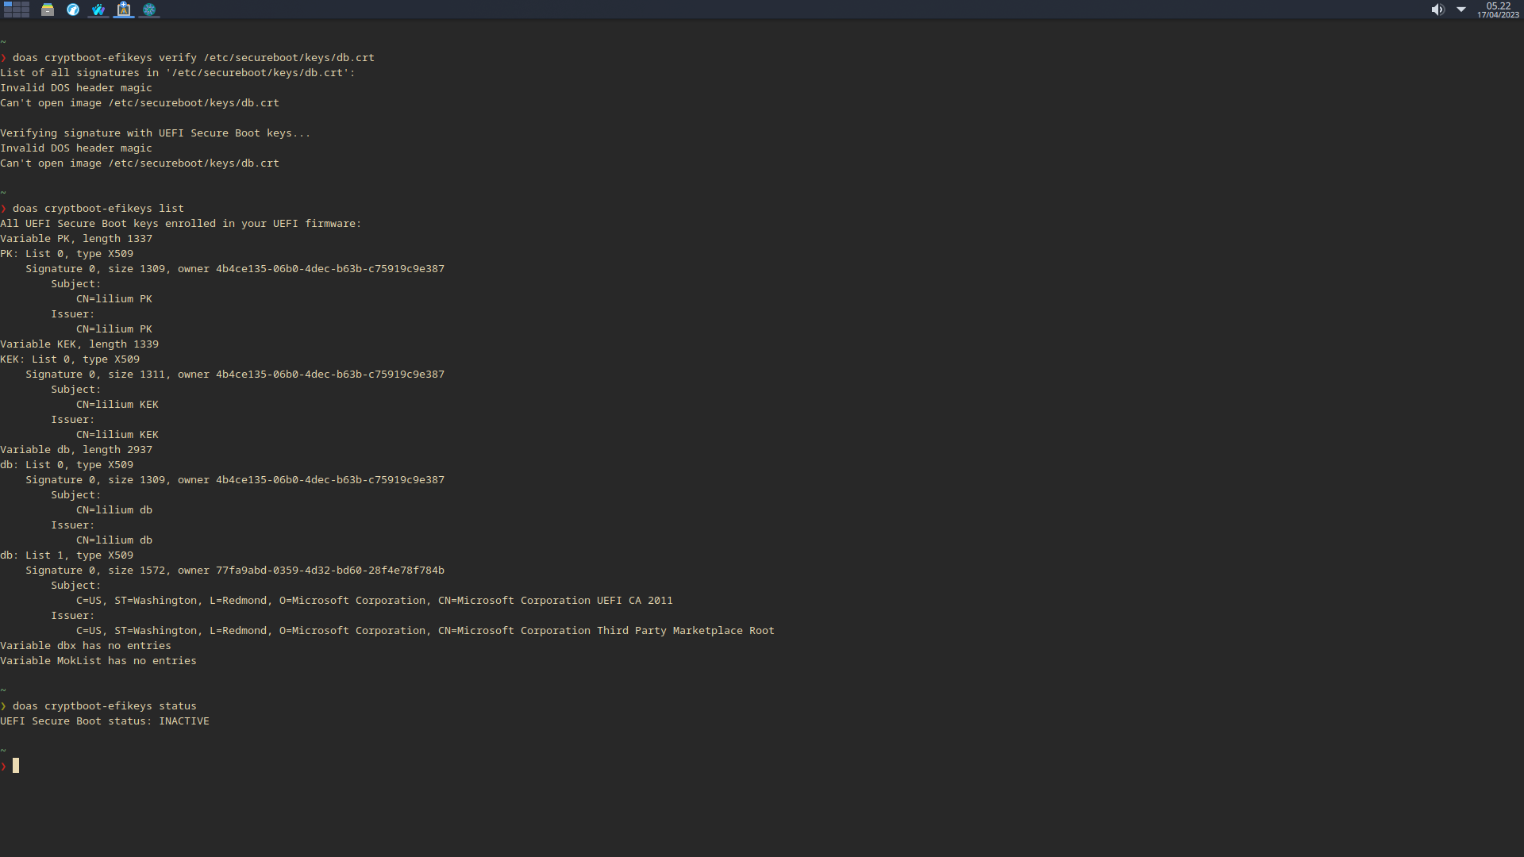This screenshot has width=1524, height=857.
Task: Open the purple W application icon
Action: pyautogui.click(x=98, y=10)
